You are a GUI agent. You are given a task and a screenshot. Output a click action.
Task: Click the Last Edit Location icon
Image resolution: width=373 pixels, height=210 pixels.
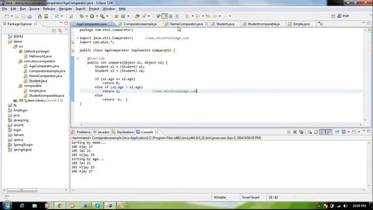coord(209,16)
